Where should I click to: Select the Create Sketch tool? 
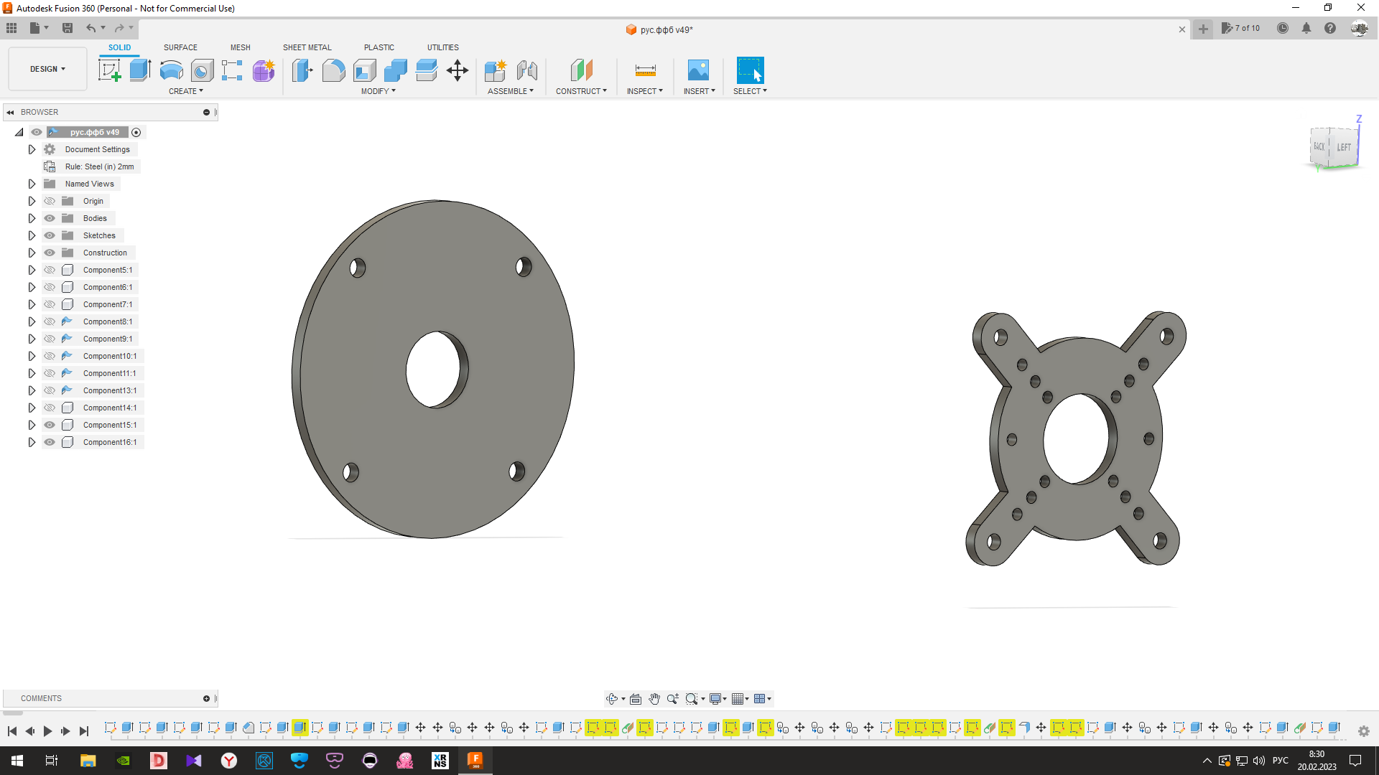click(x=109, y=70)
